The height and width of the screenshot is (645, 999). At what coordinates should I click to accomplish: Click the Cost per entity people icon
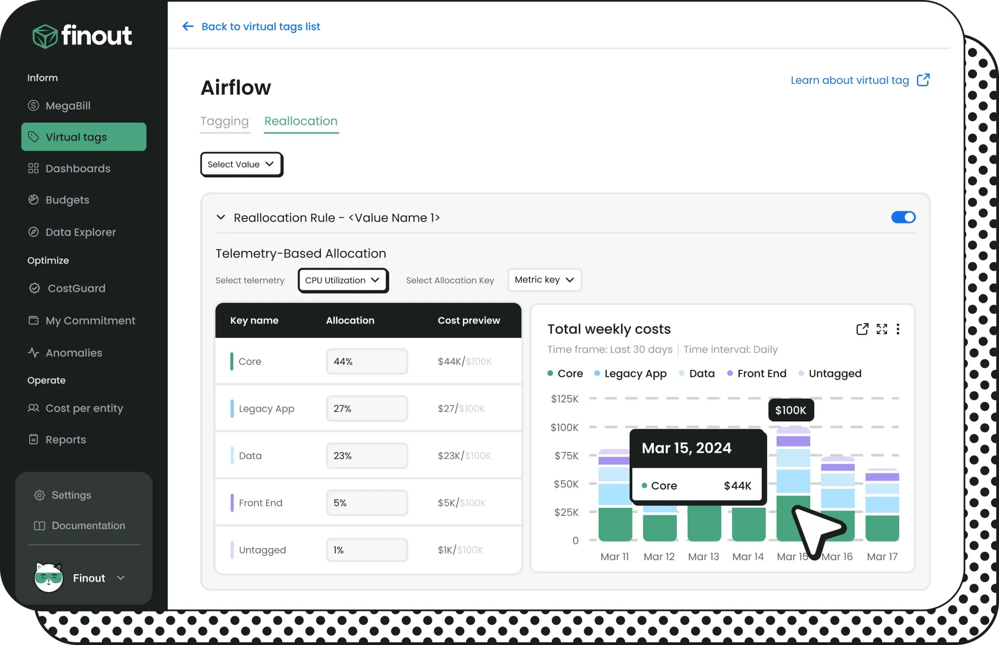pyautogui.click(x=33, y=408)
